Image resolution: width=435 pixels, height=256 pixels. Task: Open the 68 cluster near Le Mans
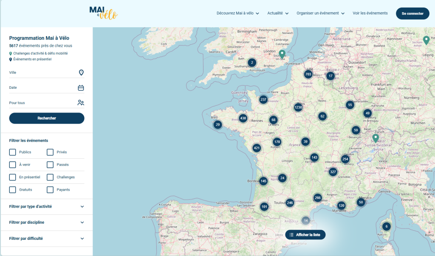(274, 120)
